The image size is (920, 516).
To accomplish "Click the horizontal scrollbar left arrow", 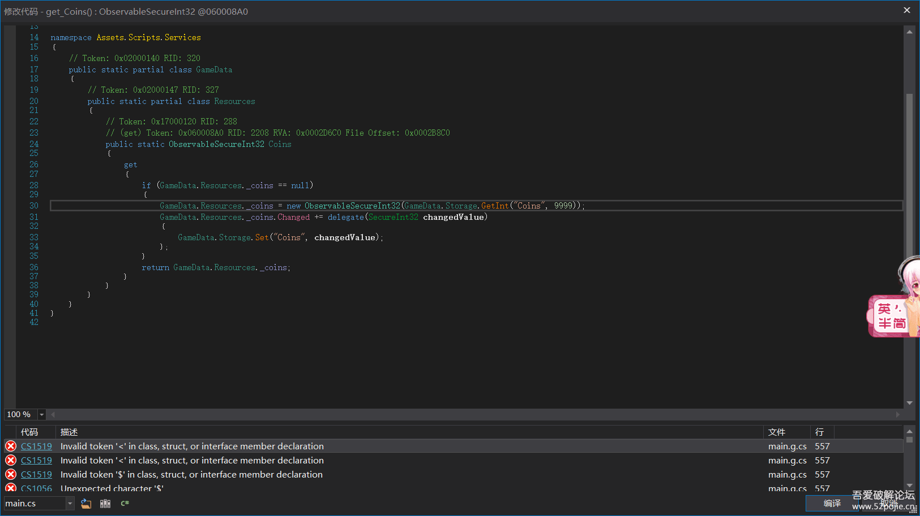I will tap(53, 414).
